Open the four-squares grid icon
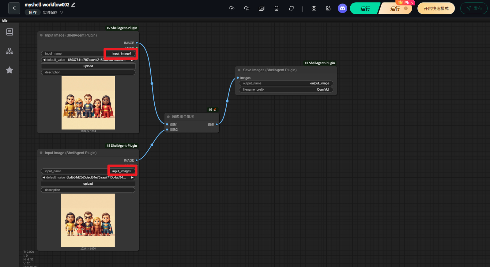The image size is (490, 267). 314,9
